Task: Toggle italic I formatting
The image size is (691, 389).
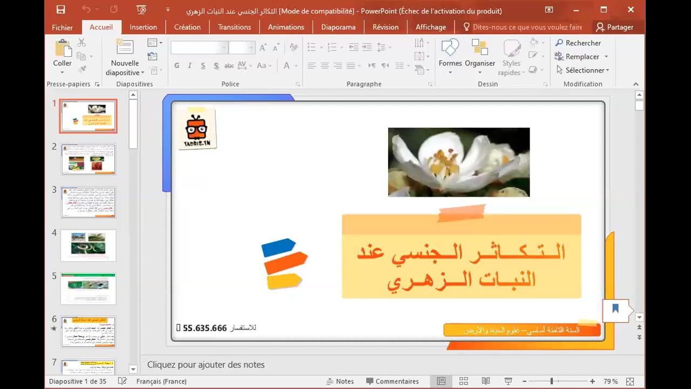Action: [189, 65]
